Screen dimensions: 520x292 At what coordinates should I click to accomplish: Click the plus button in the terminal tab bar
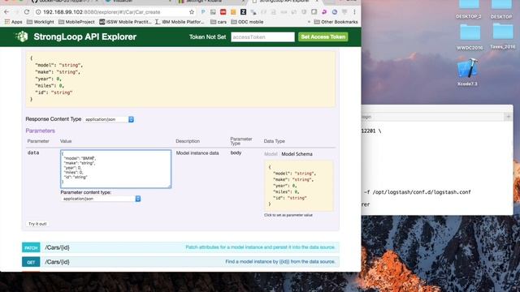(508, 117)
